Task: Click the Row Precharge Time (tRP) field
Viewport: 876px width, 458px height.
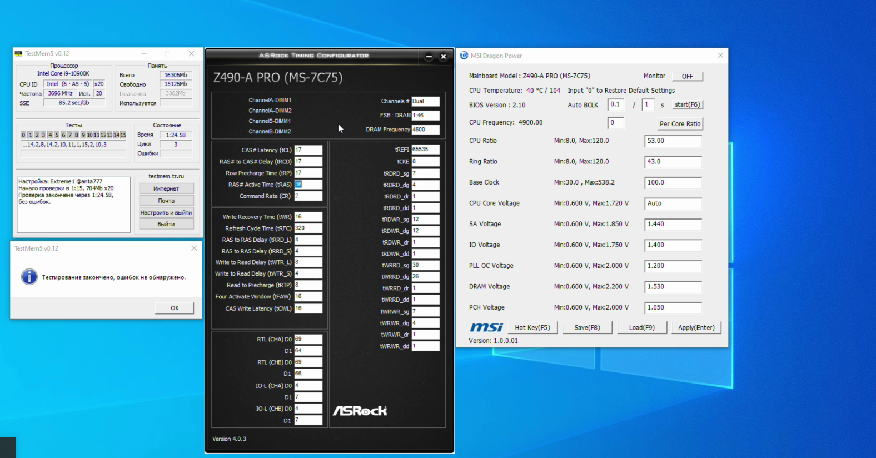Action: [x=308, y=173]
